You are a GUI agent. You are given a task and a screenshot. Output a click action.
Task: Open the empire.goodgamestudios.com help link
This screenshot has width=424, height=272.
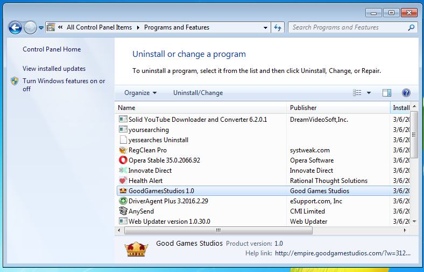pyautogui.click(x=343, y=253)
